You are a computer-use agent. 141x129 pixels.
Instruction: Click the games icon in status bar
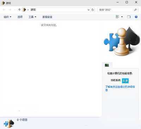click(9, 123)
